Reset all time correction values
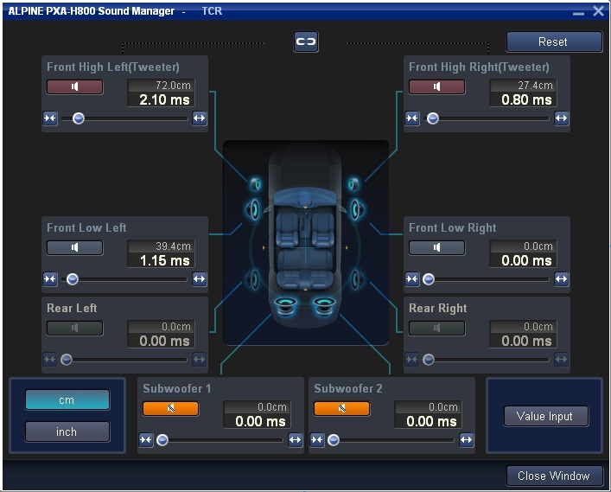The image size is (611, 492). (554, 42)
